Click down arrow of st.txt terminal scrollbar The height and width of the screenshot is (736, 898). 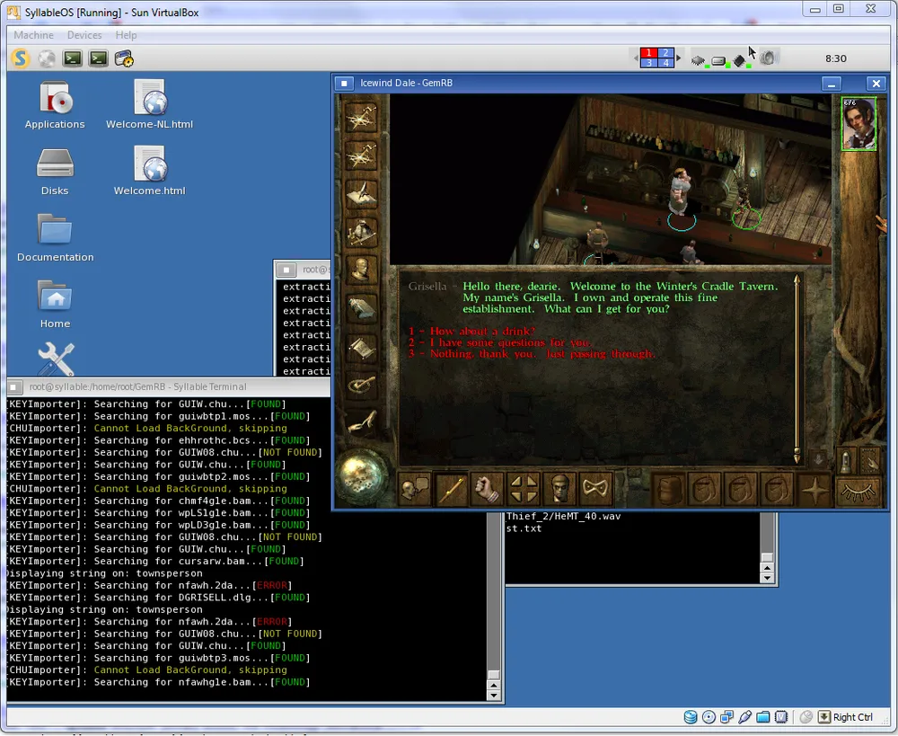coord(767,578)
